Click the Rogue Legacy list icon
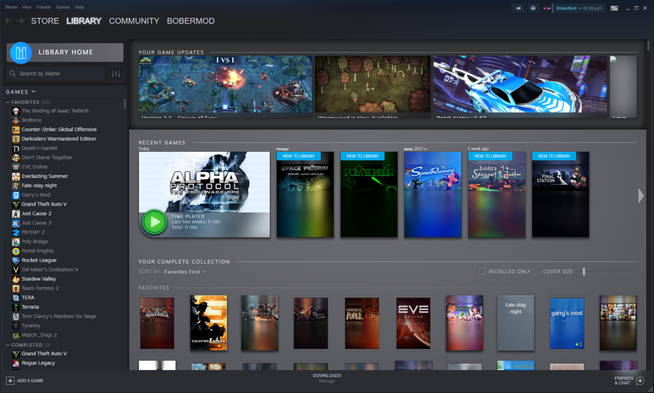Viewport: 654px width, 393px height. (x=16, y=363)
